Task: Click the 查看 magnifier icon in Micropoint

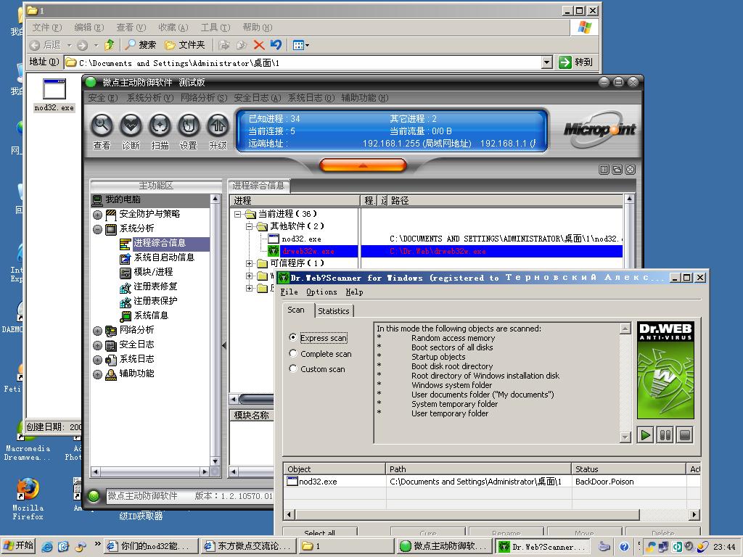Action: coord(102,125)
